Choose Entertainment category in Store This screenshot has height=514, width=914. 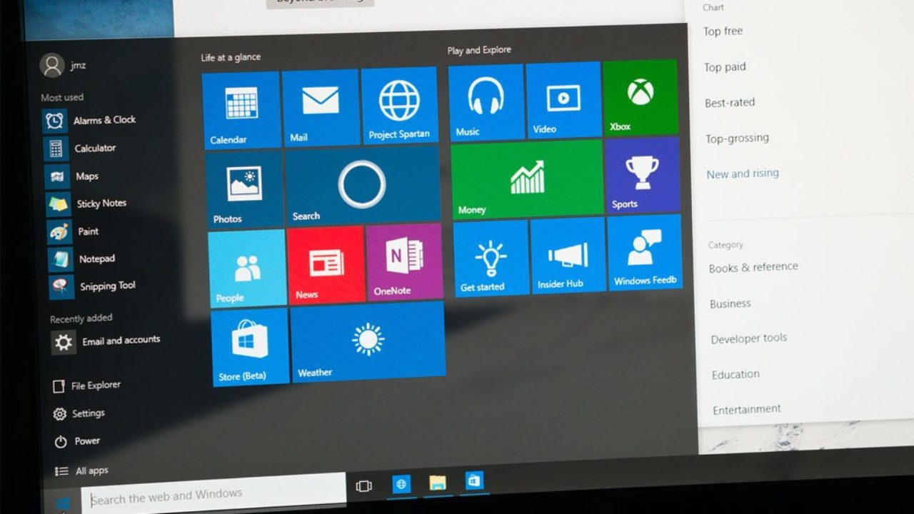(x=747, y=410)
